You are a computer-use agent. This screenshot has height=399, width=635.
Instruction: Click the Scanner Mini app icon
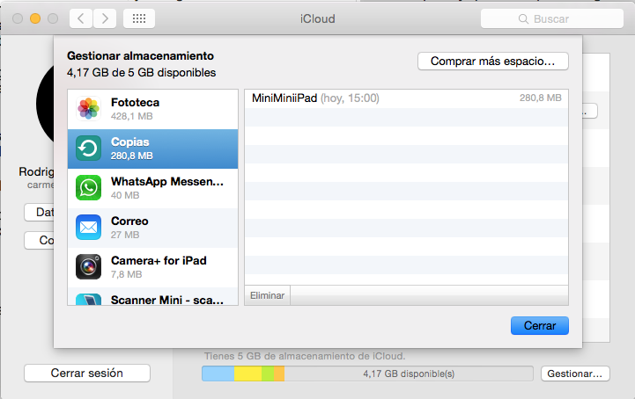[x=88, y=300]
